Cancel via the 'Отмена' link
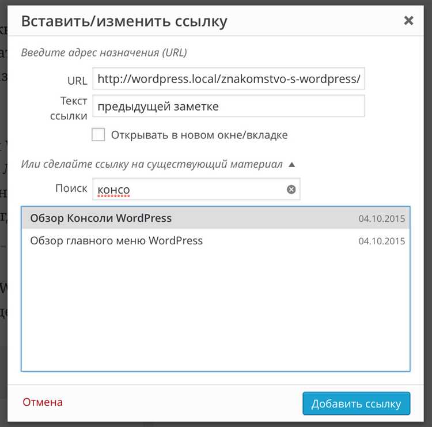This screenshot has width=432, height=427. point(43,402)
